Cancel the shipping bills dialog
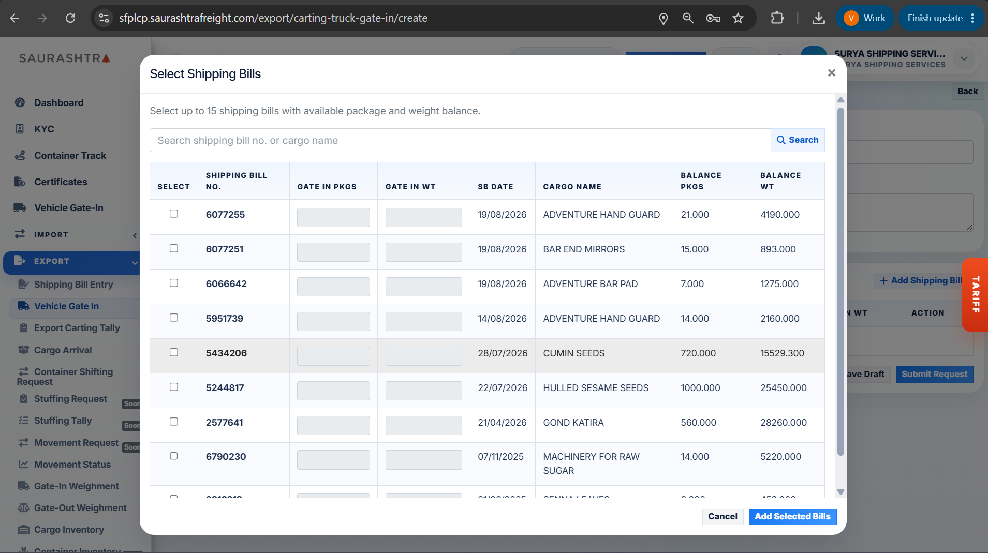This screenshot has height=553, width=988. pyautogui.click(x=722, y=516)
